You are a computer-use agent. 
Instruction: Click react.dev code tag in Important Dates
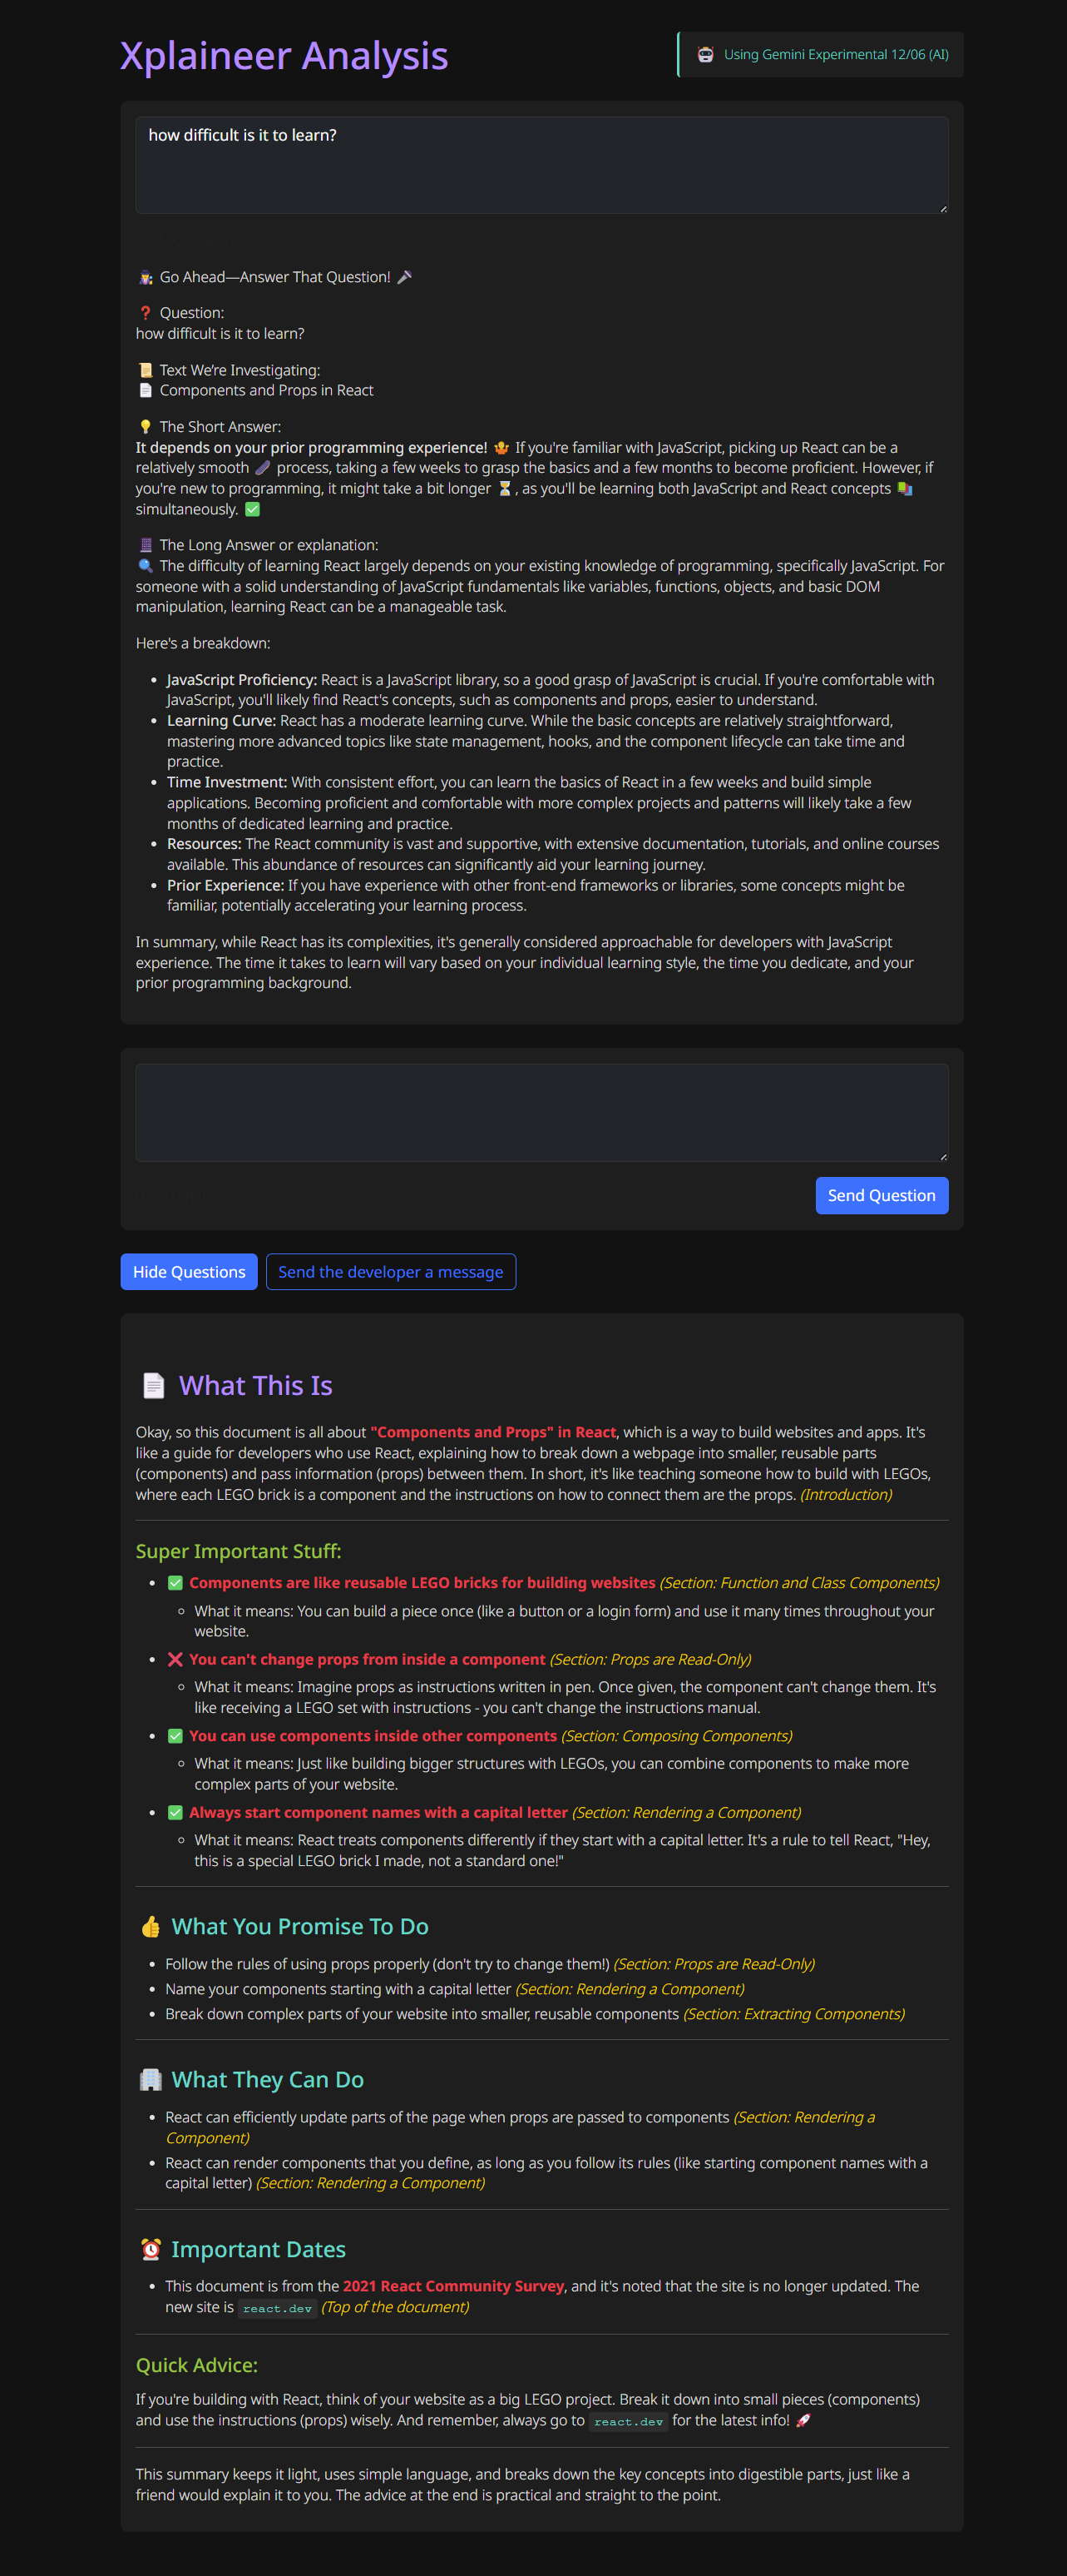pos(278,2308)
